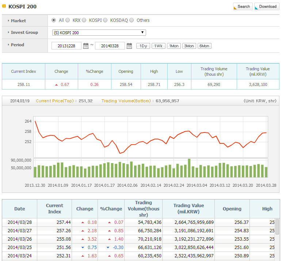Set period to 1Mon
Image resolution: width=282 pixels, height=261 pixels.
coord(174,46)
